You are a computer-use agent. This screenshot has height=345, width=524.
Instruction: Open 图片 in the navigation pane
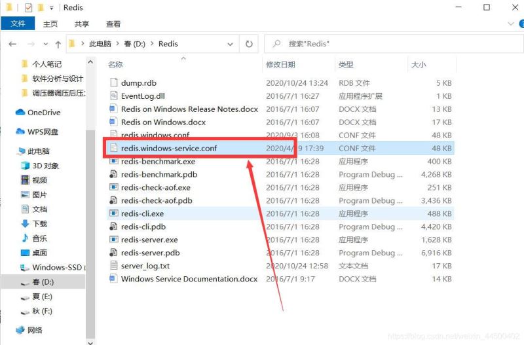(39, 194)
